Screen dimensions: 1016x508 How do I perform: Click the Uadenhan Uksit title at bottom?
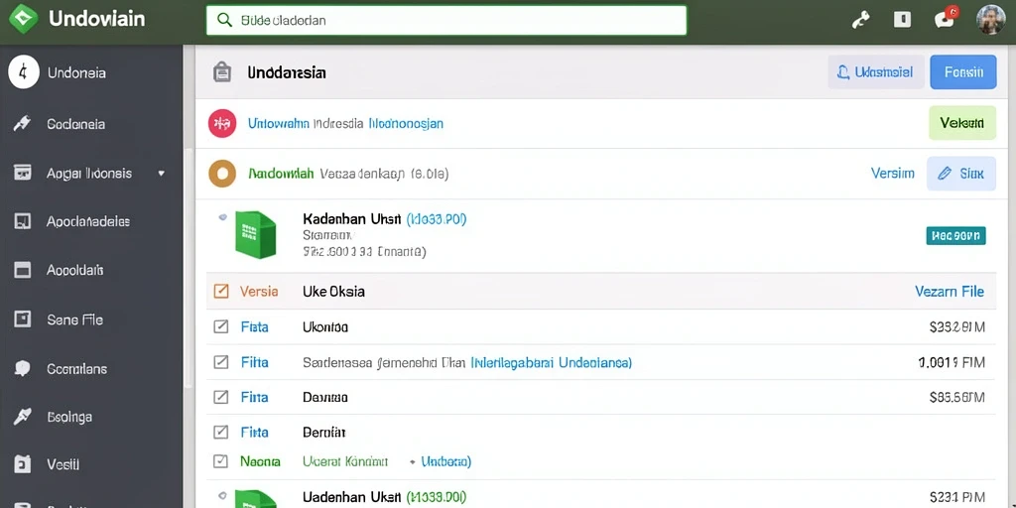(x=352, y=498)
